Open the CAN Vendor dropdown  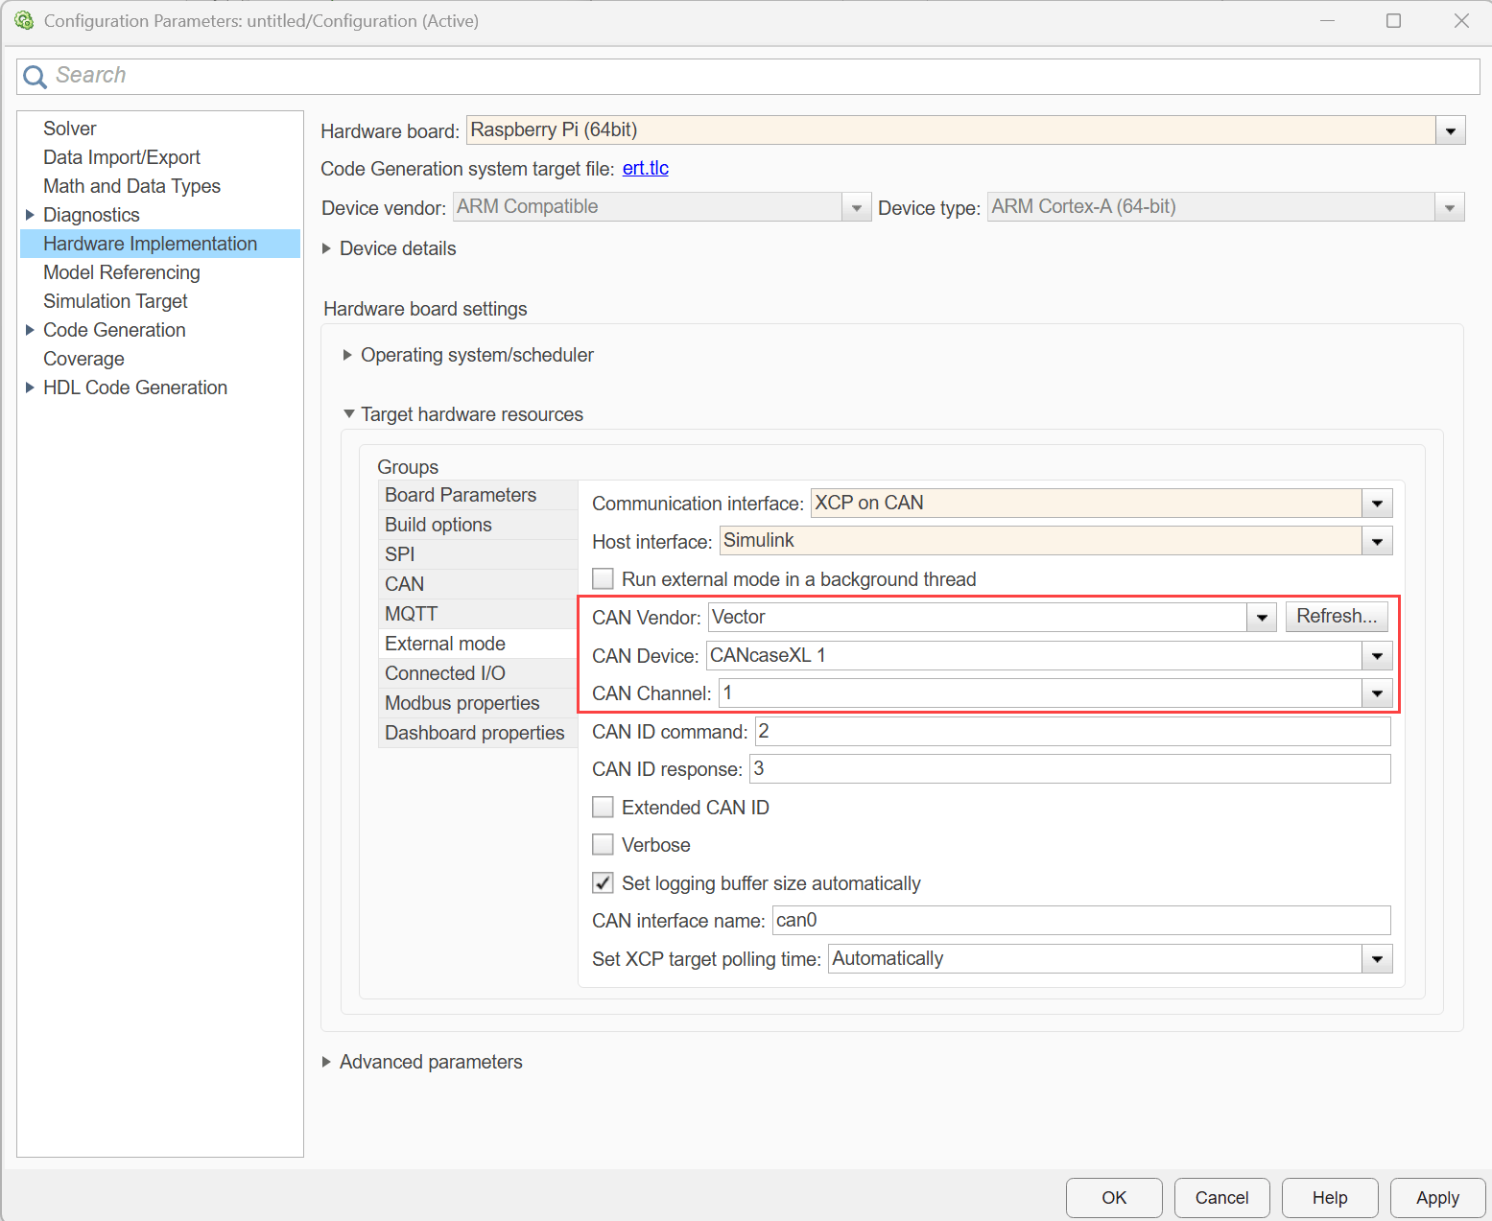[1262, 617]
